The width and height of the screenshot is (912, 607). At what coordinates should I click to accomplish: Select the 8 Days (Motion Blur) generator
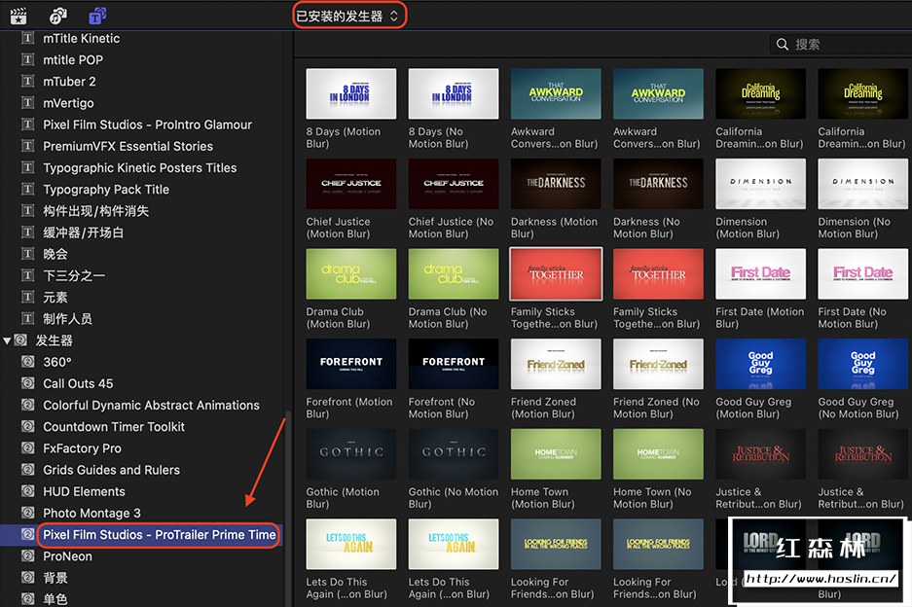(350, 93)
